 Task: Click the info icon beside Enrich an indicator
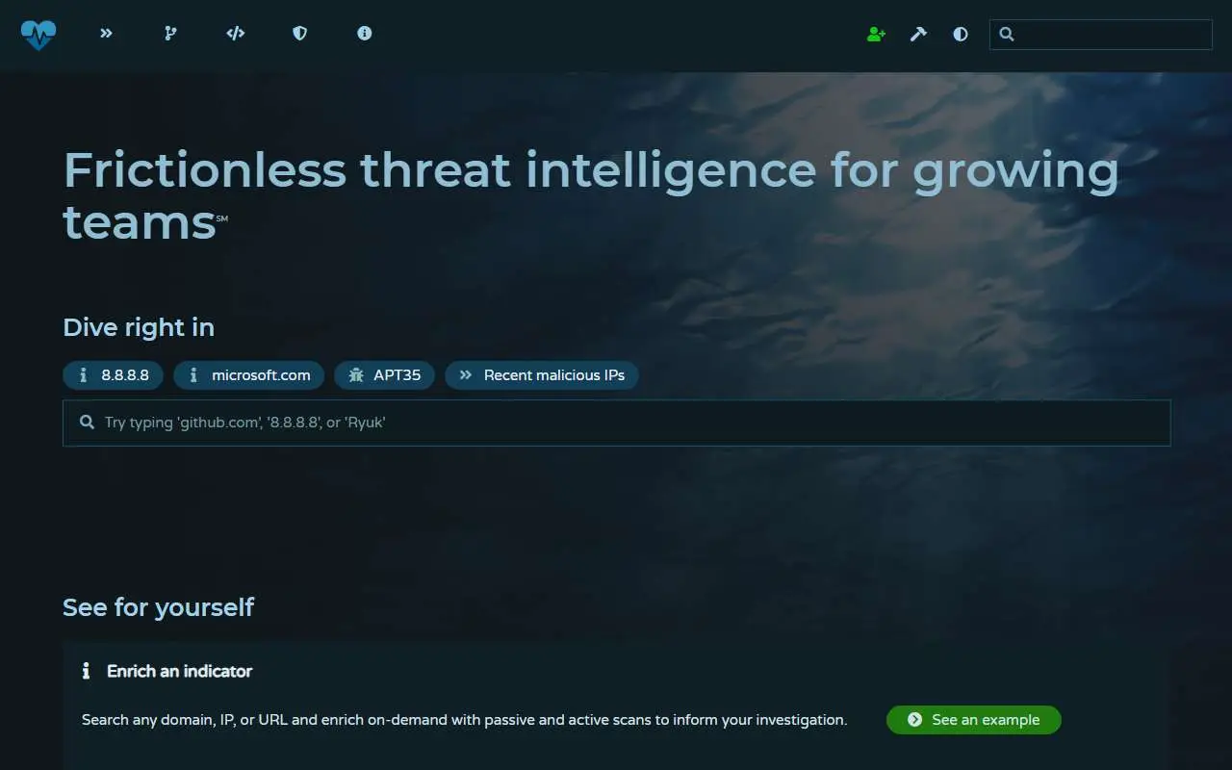(x=86, y=671)
